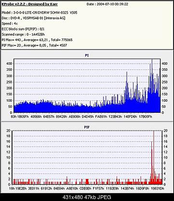Click the "83h" label on PI axis
174x201 pixels.
tap(13, 117)
